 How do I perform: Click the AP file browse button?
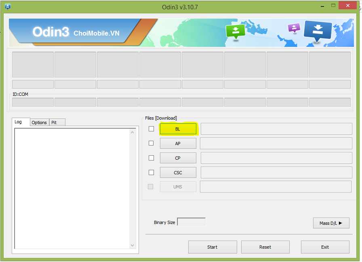click(178, 144)
